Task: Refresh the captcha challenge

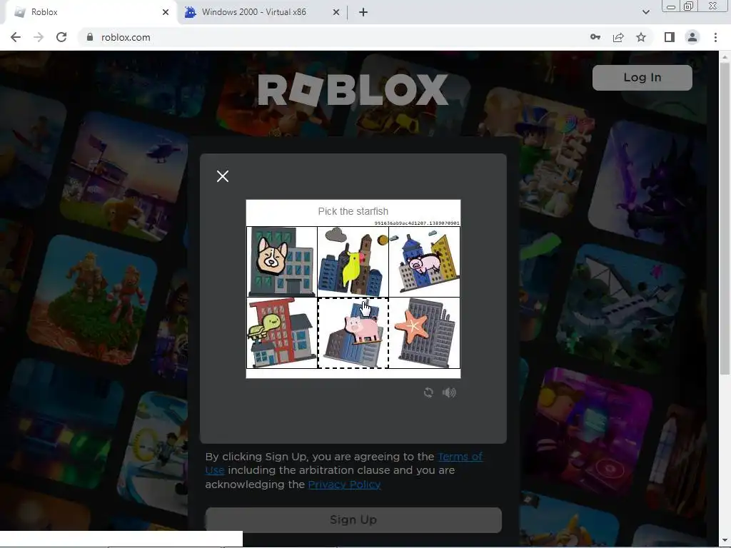Action: pyautogui.click(x=428, y=392)
